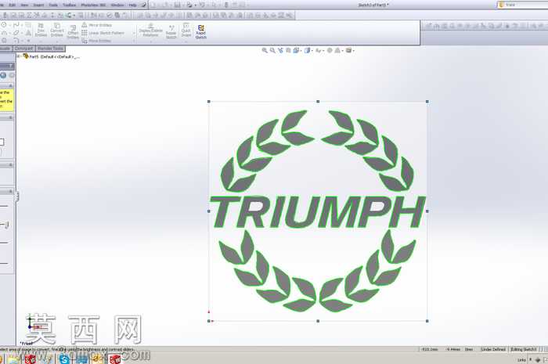This screenshot has width=548, height=364.
Task: Click the Circle sketch tool icon
Action: [4, 25]
